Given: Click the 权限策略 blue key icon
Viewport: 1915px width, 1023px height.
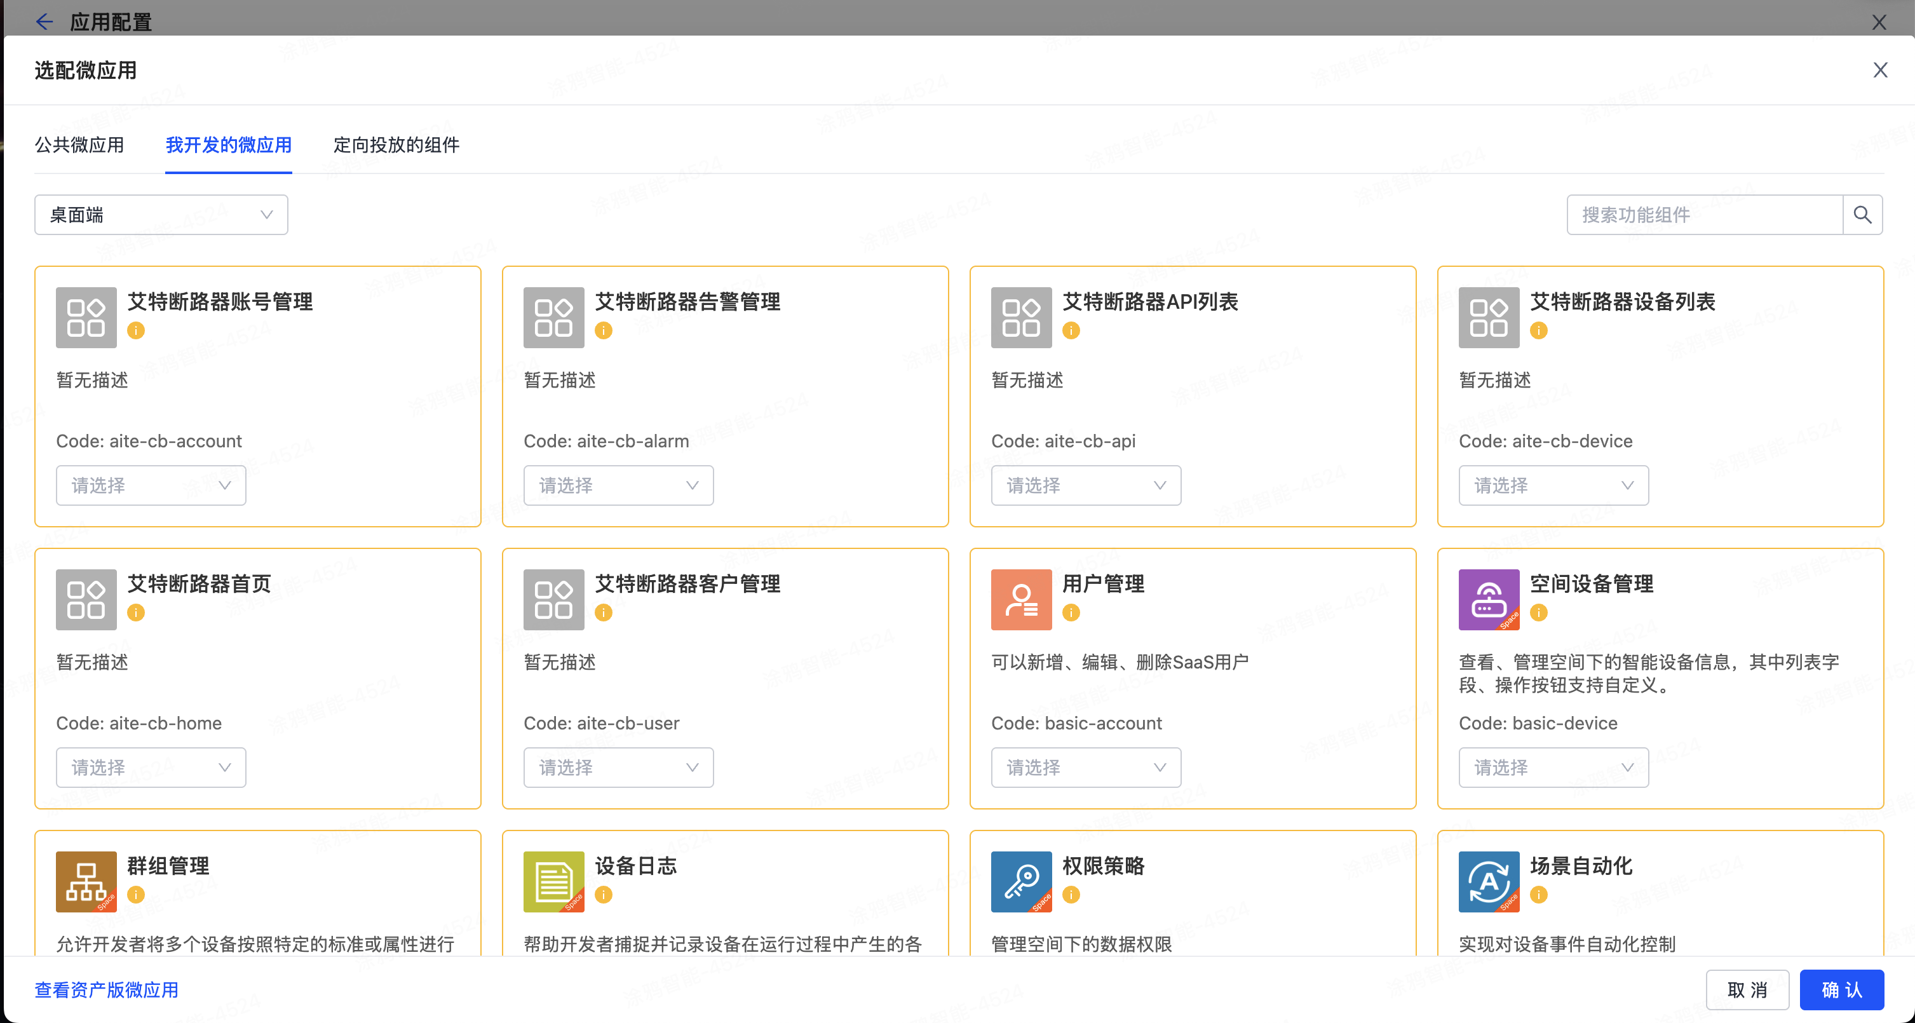Looking at the screenshot, I should pyautogui.click(x=1020, y=881).
